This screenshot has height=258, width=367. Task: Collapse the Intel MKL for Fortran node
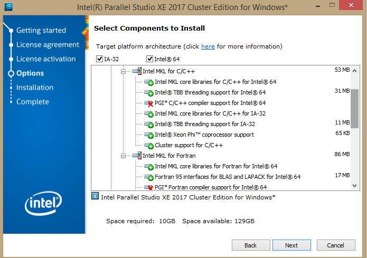pyautogui.click(x=123, y=156)
